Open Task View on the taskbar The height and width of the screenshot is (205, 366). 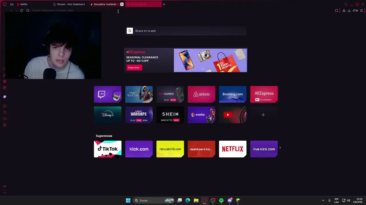point(180,200)
